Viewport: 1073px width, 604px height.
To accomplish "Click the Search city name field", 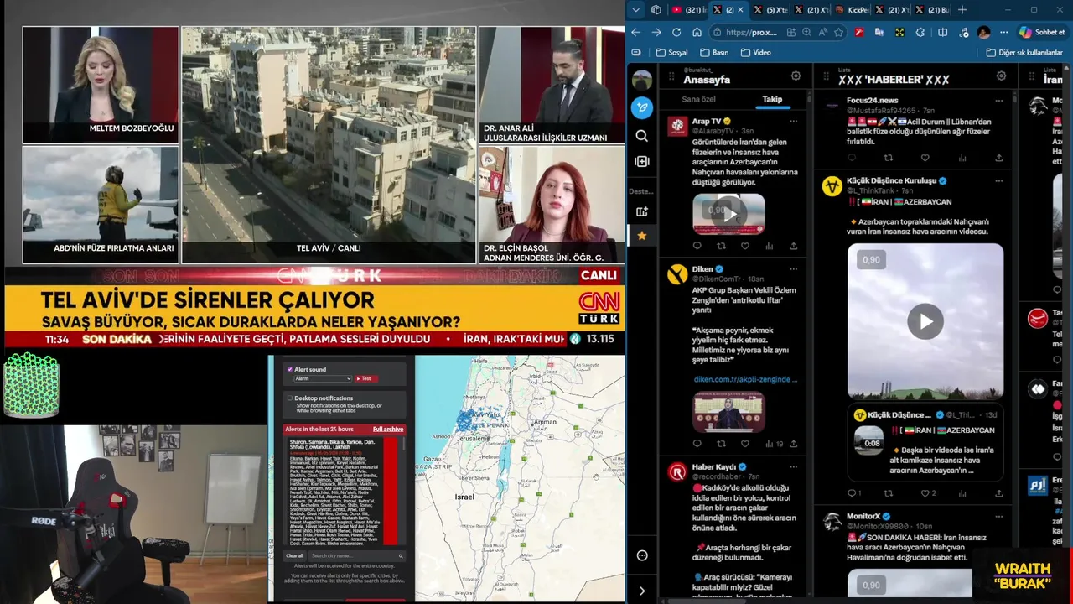I will (355, 555).
